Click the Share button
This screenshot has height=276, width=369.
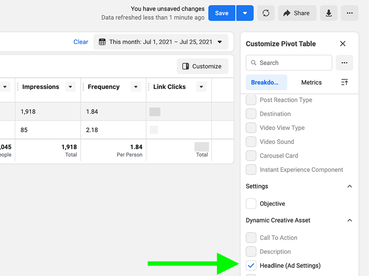point(297,13)
